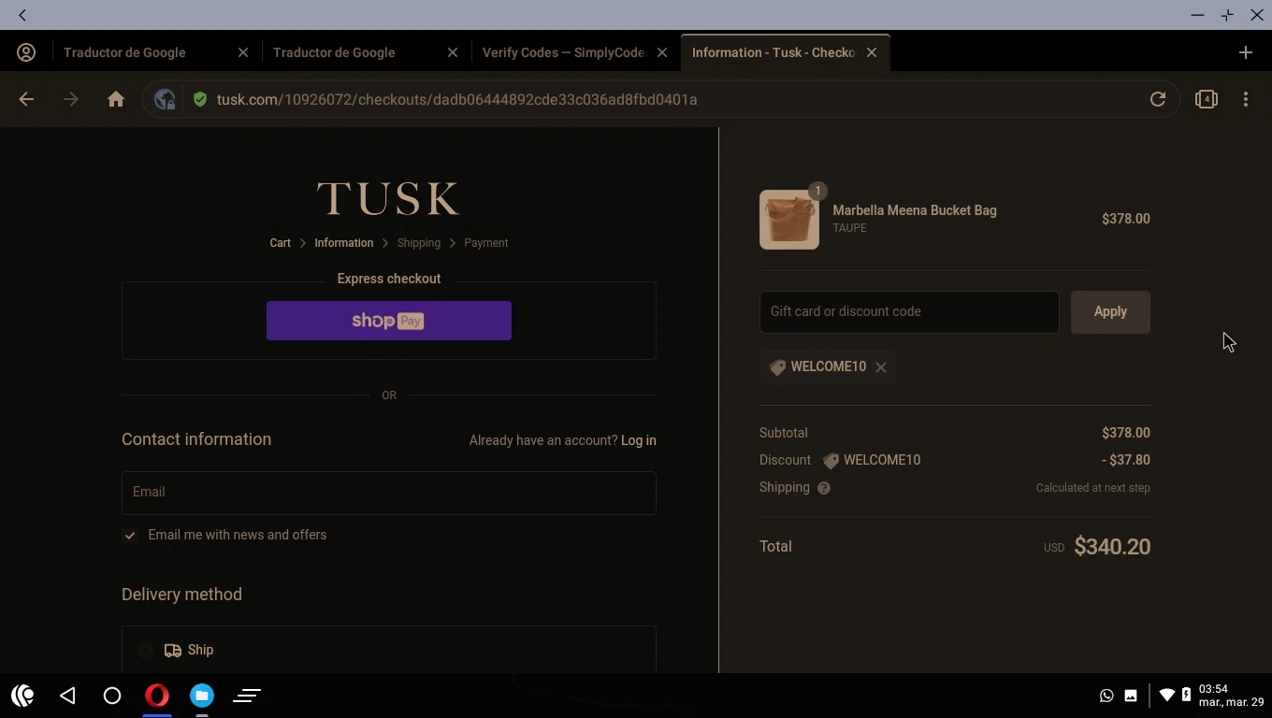The image size is (1272, 718).
Task: Click the Shipping help question mark icon
Action: coord(824,488)
